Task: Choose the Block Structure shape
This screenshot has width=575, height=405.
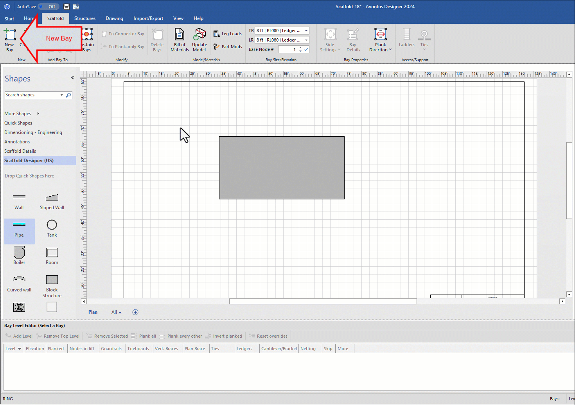Action: point(52,280)
